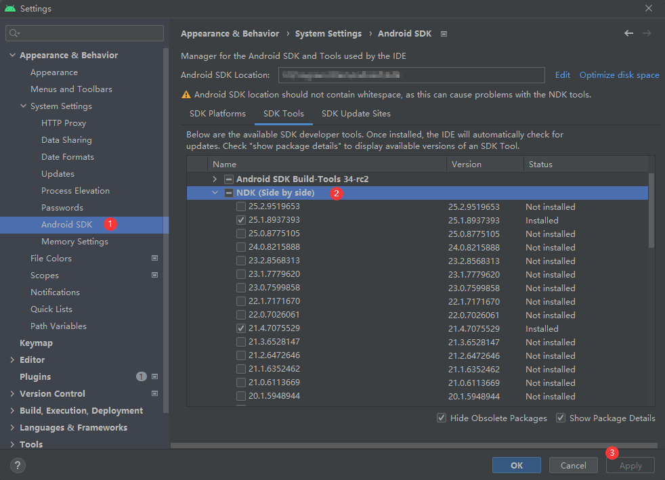This screenshot has height=480, width=665.
Task: Click the Plugins update count badge
Action: tap(142, 376)
